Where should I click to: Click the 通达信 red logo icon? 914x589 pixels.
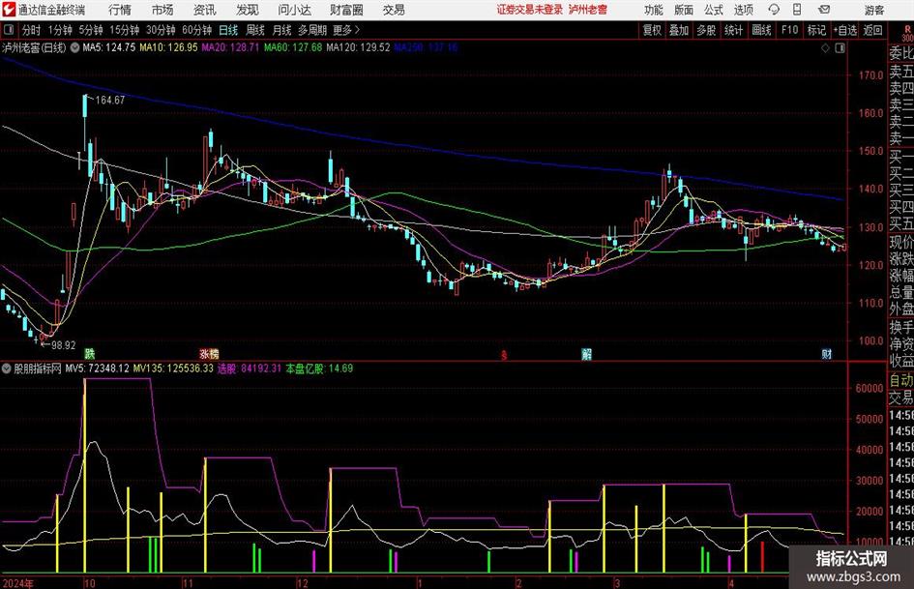click(x=9, y=10)
